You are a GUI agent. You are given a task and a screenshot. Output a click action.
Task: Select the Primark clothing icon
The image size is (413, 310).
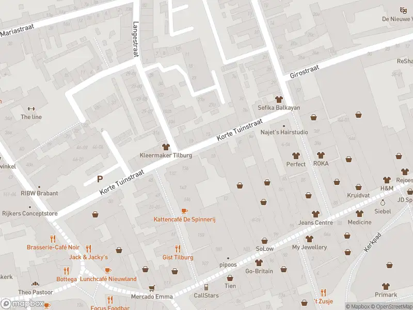tap(386, 286)
